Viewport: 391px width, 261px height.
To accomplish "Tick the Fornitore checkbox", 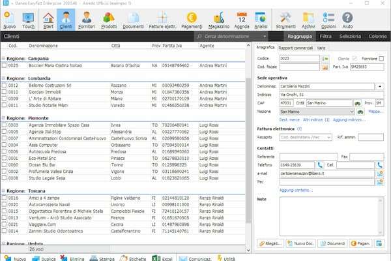I will 382,59.
